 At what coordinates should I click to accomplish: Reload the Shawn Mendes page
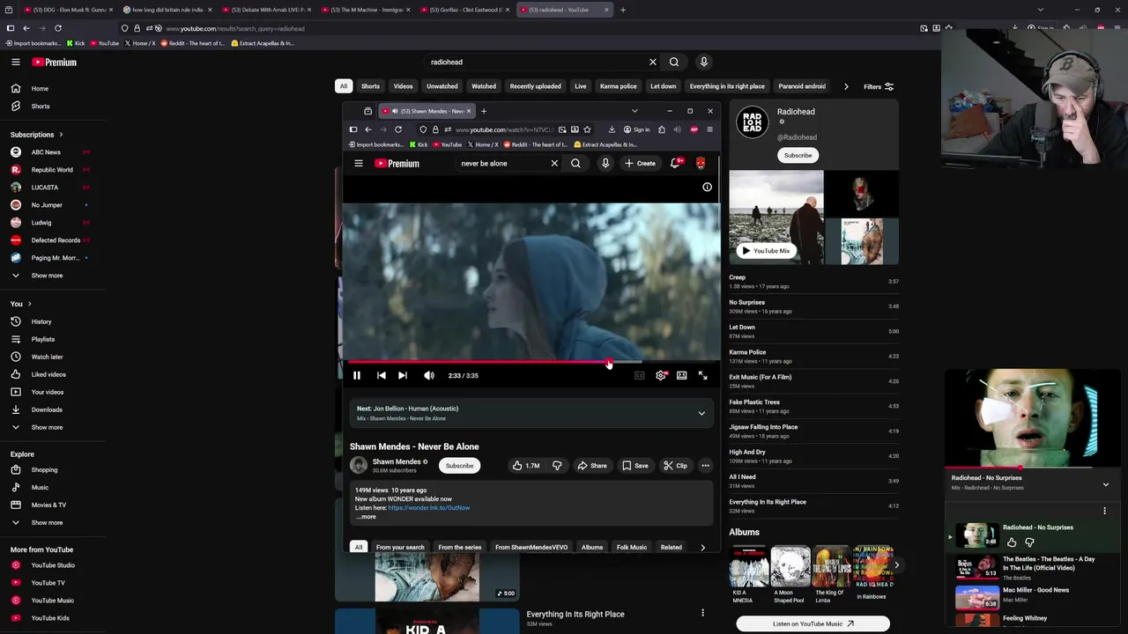point(398,129)
